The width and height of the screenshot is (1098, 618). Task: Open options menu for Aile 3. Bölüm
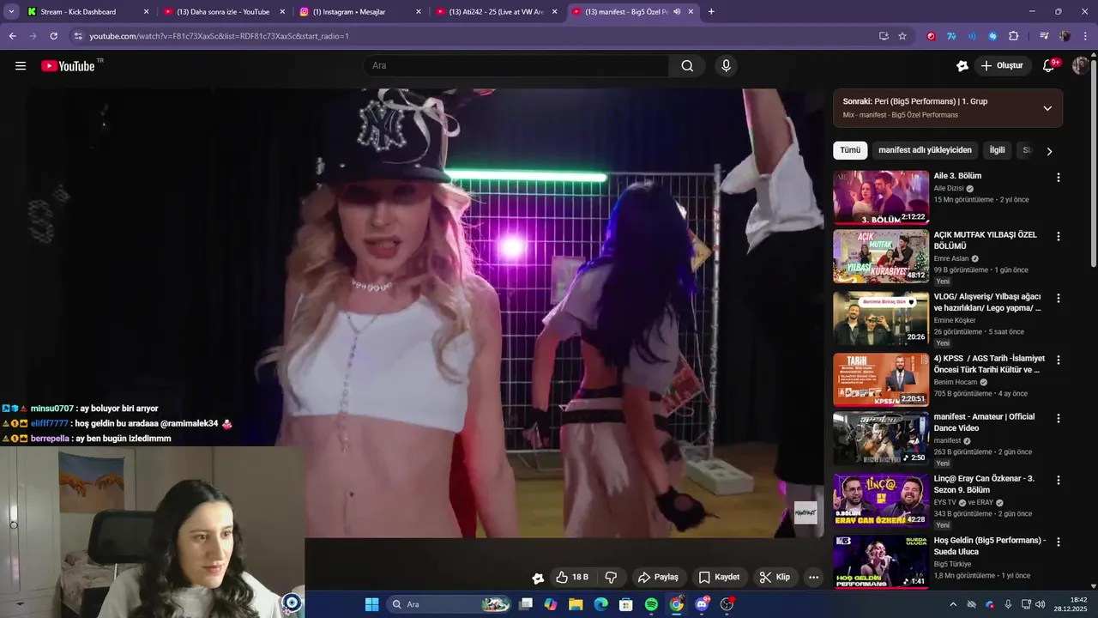[x=1058, y=178]
